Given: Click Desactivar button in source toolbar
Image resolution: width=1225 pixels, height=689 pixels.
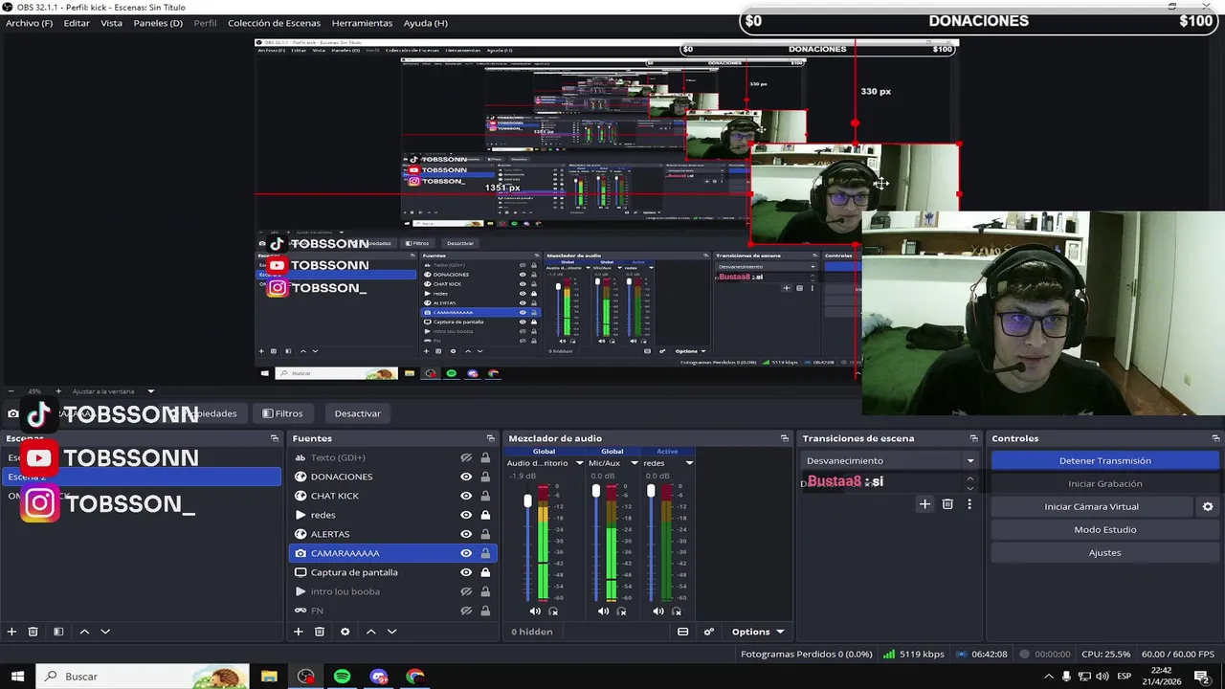Looking at the screenshot, I should tap(357, 413).
